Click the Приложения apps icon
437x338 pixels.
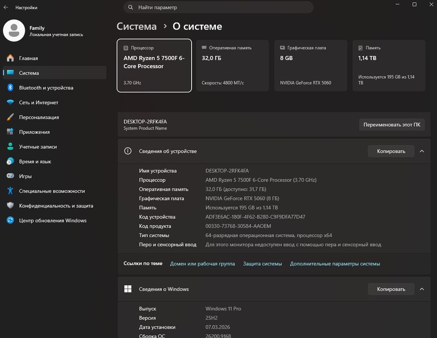point(10,132)
